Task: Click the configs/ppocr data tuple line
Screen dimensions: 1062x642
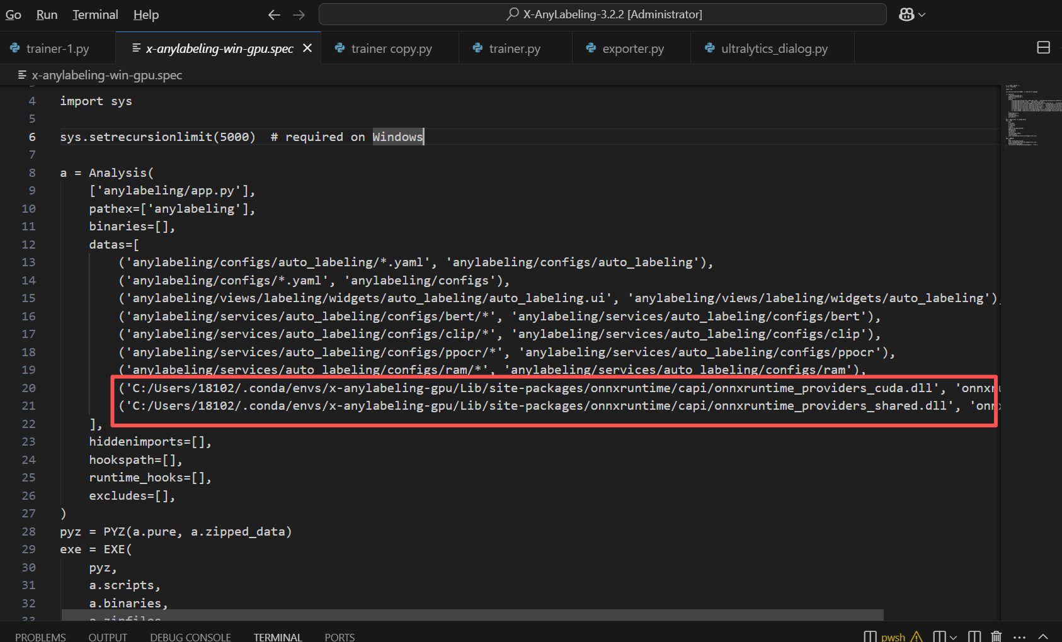Action: click(507, 352)
